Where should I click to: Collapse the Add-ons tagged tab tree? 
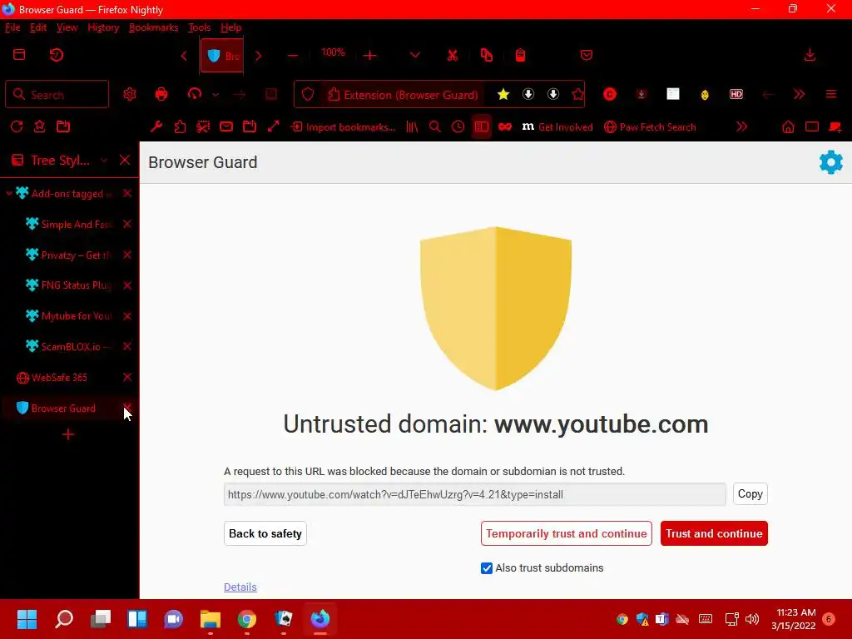[9, 193]
